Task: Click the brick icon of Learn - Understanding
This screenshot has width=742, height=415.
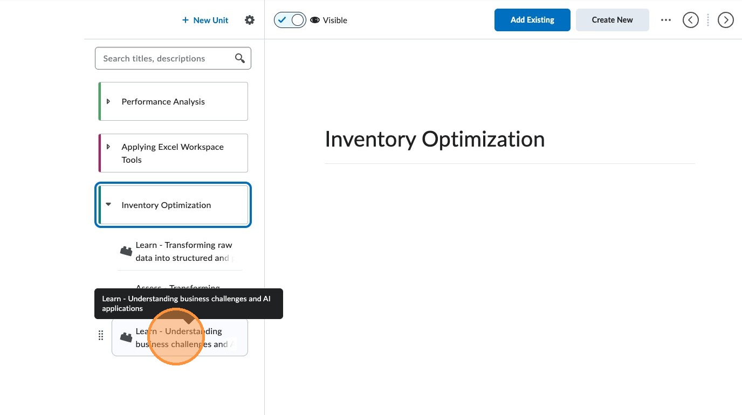Action: click(x=126, y=338)
